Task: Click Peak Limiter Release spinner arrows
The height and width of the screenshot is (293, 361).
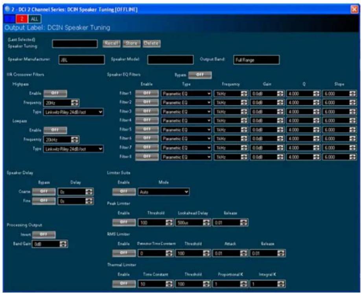Action: [243, 222]
